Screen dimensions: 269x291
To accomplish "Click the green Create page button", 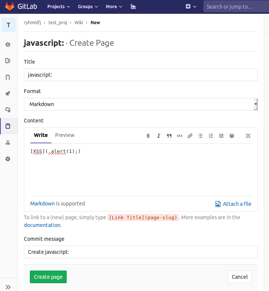I will point(48,277).
